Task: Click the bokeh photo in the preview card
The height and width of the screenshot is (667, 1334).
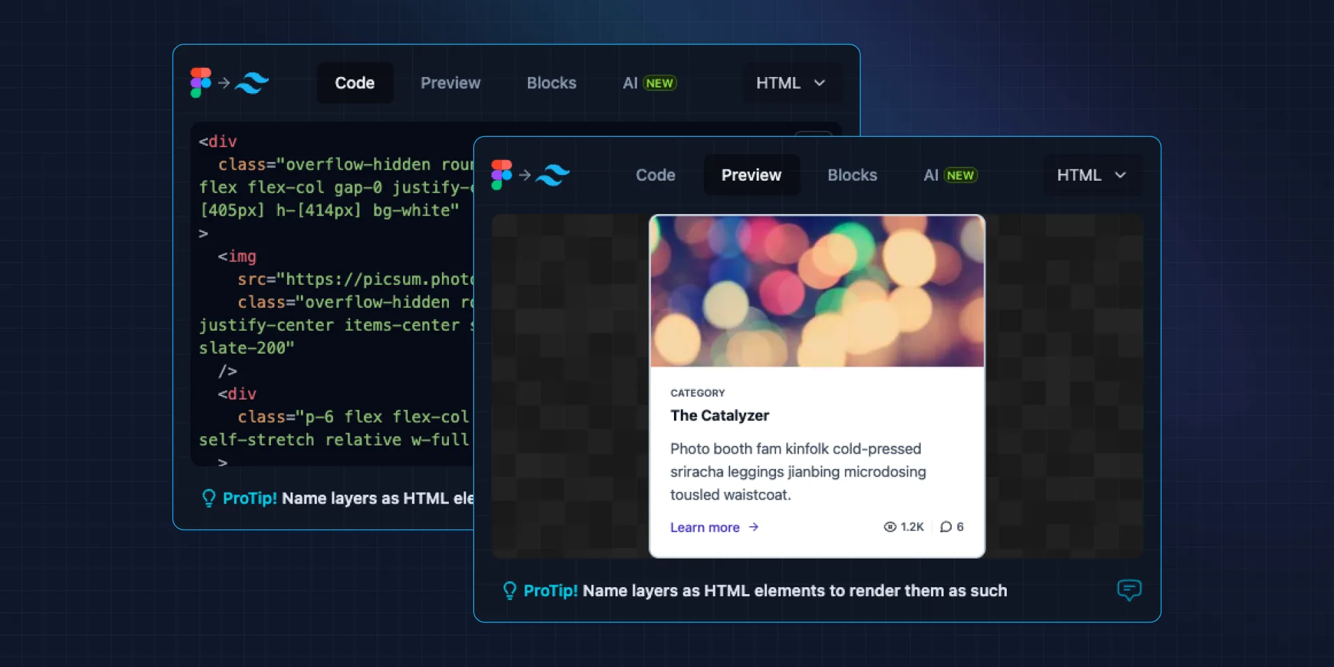Action: [x=816, y=290]
